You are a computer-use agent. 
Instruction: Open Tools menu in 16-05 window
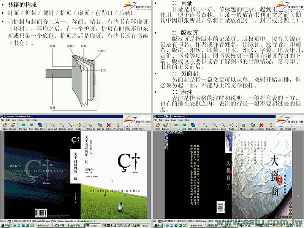point(181,120)
